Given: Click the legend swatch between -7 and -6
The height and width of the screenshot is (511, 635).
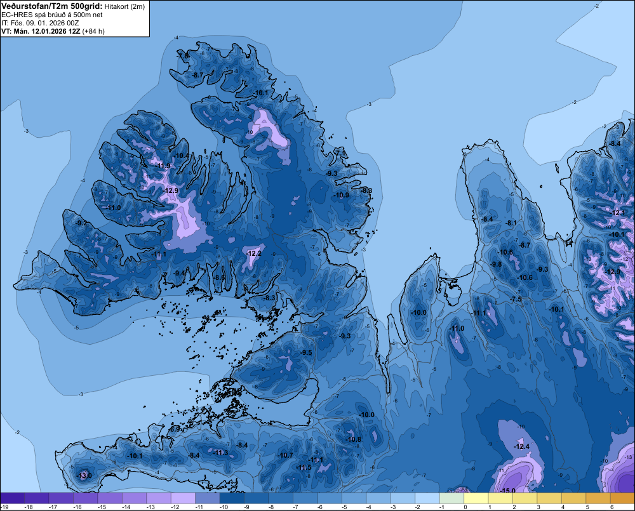Looking at the screenshot, I should (305, 498).
